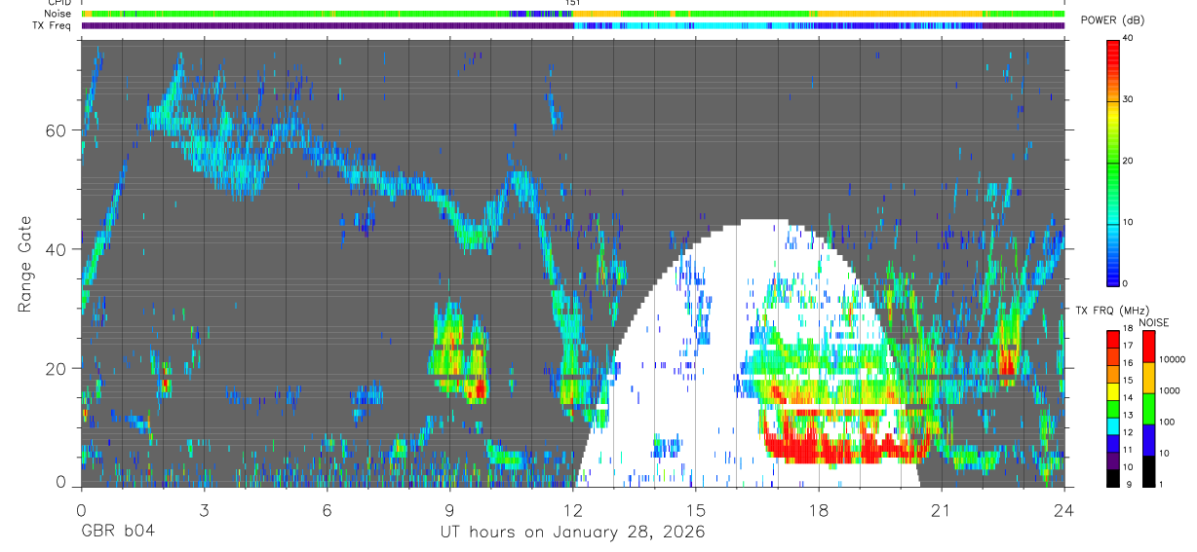Click the "20" tick beside the POWER color bar
This screenshot has width=1197, height=552.
(x=1128, y=161)
